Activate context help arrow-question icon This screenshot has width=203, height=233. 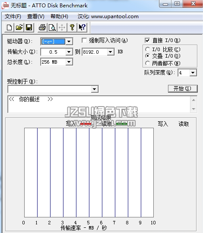click(x=82, y=27)
